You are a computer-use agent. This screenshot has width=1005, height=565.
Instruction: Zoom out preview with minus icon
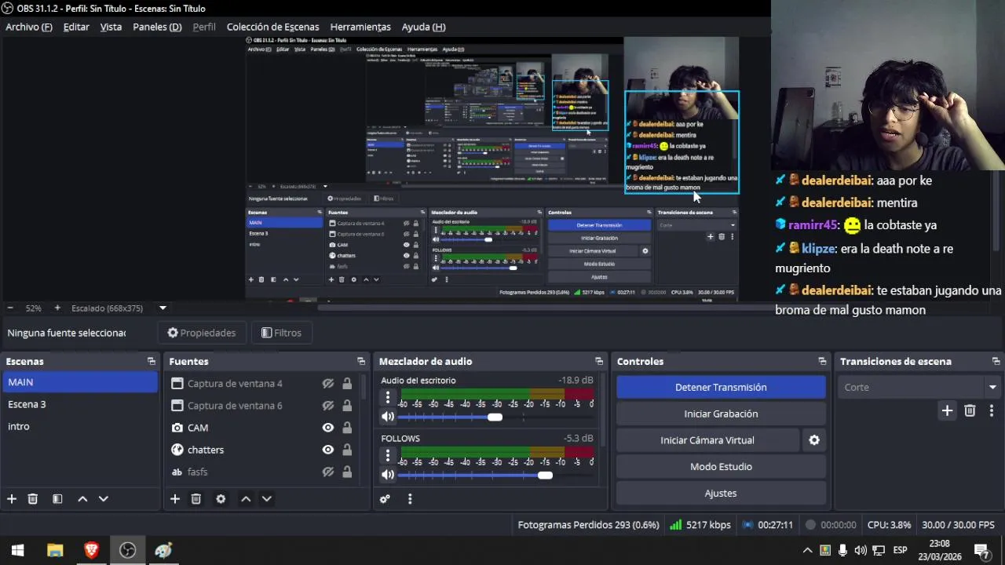9,308
